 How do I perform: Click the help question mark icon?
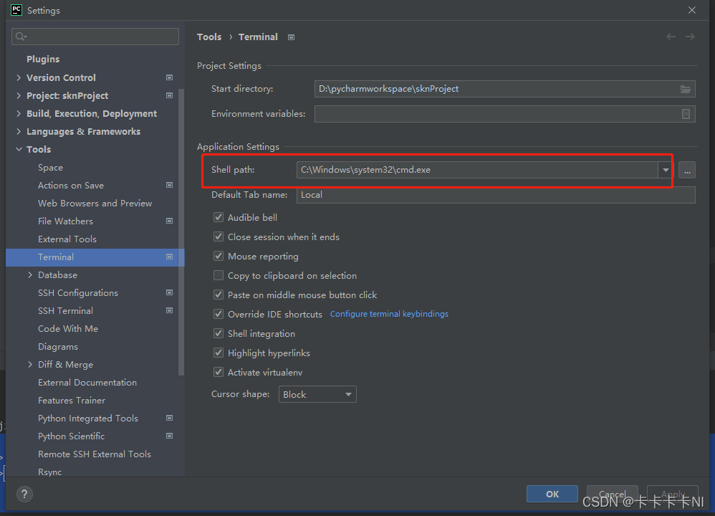click(x=24, y=494)
